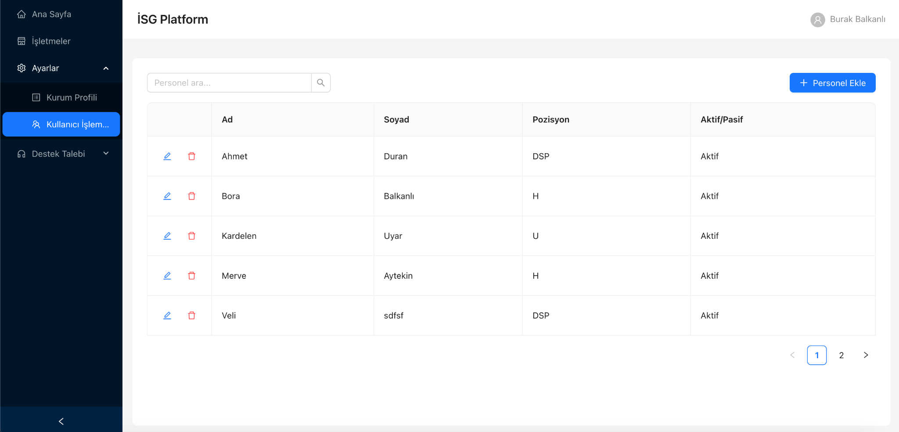Click the next page arrow
899x432 pixels.
pyautogui.click(x=866, y=355)
